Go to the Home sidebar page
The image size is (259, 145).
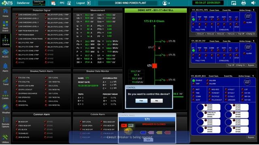coord(5,13)
